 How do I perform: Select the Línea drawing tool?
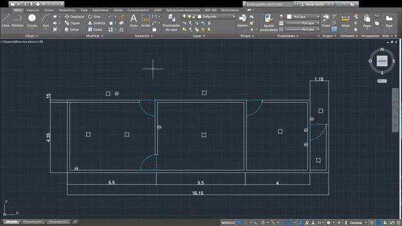[x=6, y=21]
